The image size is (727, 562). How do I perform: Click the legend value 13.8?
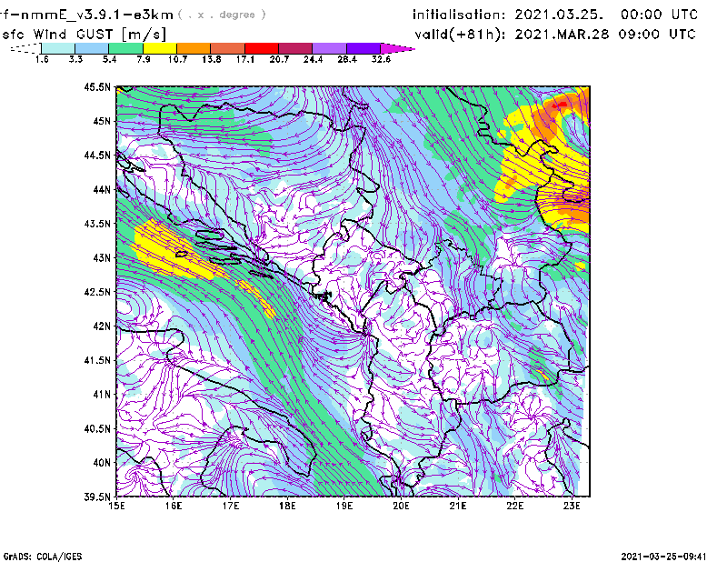212,59
